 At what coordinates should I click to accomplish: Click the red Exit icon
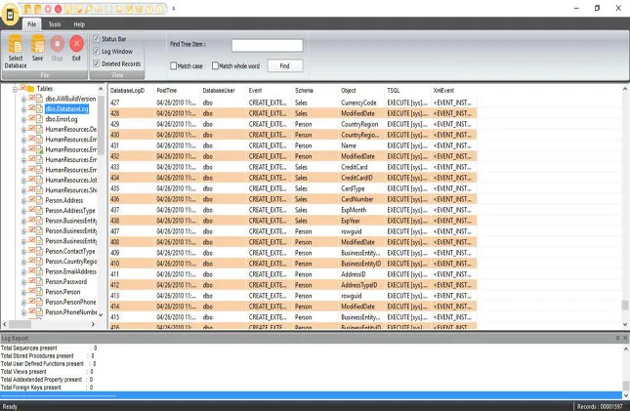click(76, 43)
